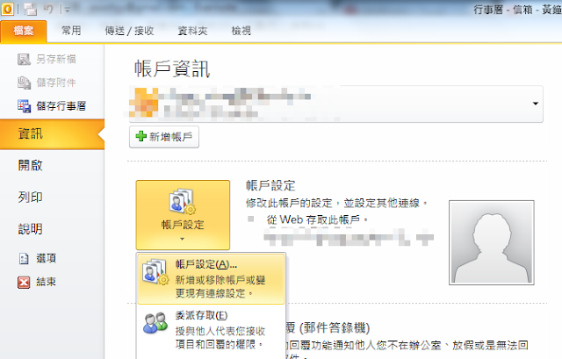562x359 pixels.
Task: Expand the account selection dropdown arrow
Action: (536, 104)
